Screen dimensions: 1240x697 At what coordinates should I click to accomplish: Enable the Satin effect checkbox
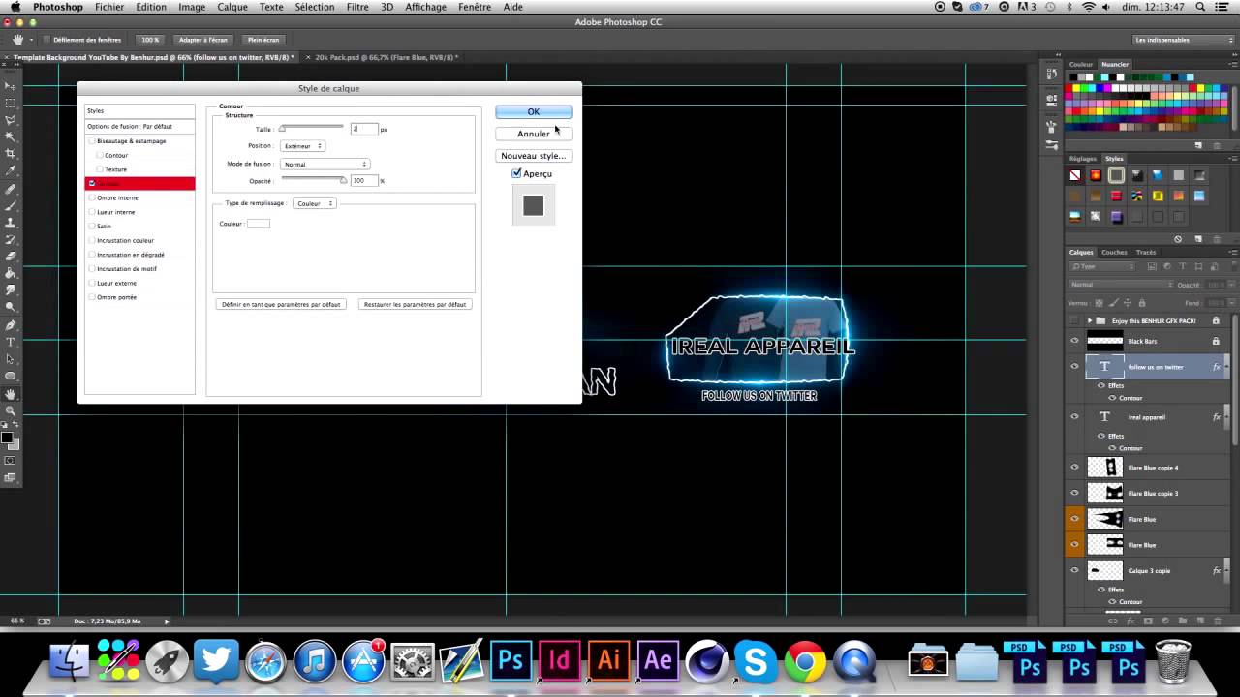(92, 227)
